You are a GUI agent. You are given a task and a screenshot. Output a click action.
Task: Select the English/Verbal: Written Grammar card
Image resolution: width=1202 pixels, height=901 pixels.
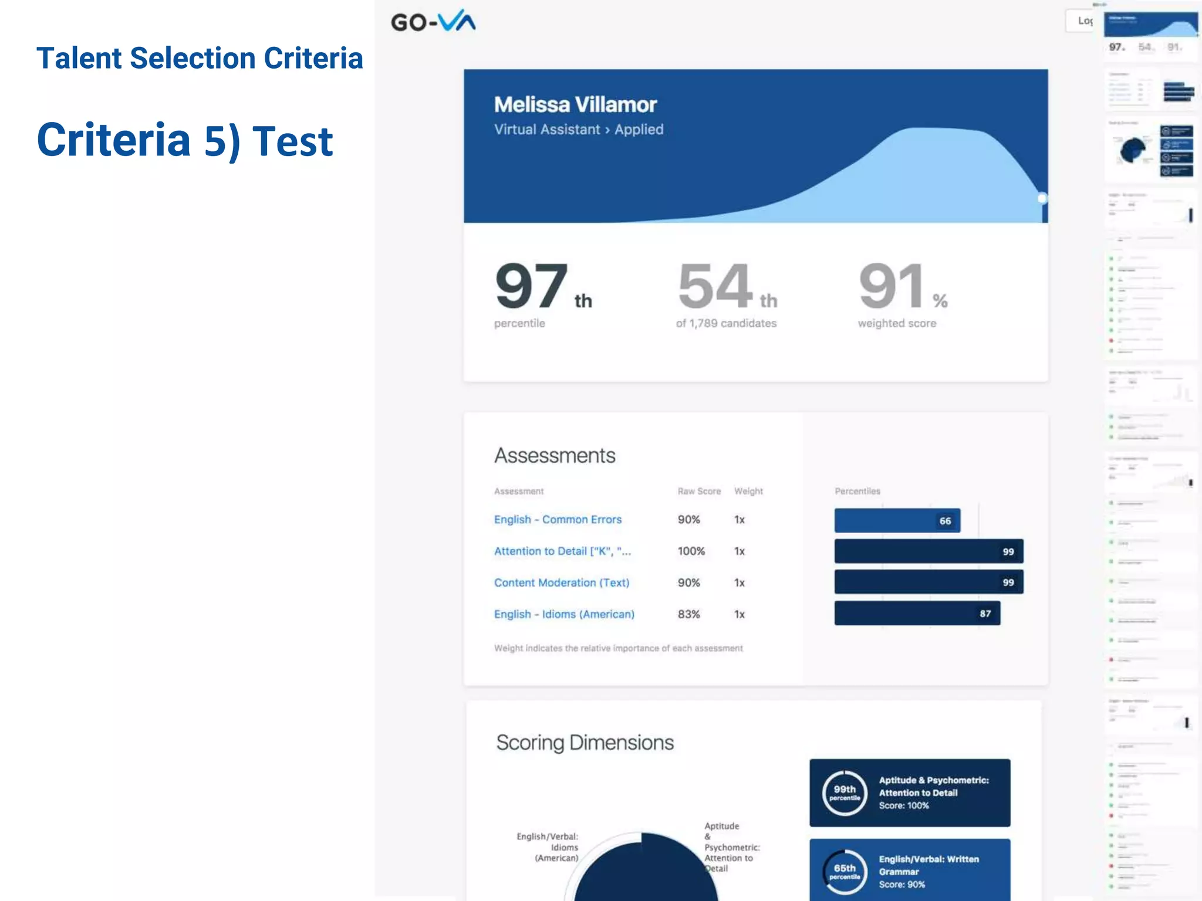pyautogui.click(x=910, y=870)
